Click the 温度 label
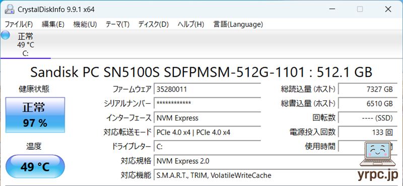The width and height of the screenshot is (403, 186). pos(34,146)
